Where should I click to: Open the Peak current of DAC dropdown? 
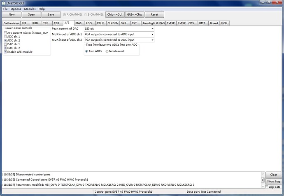pyautogui.click(x=119, y=29)
